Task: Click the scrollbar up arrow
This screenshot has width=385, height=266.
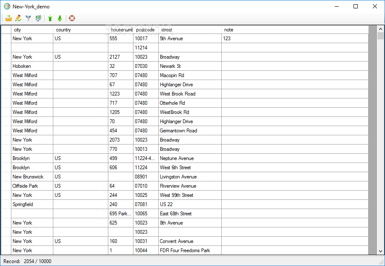Action: click(380, 29)
